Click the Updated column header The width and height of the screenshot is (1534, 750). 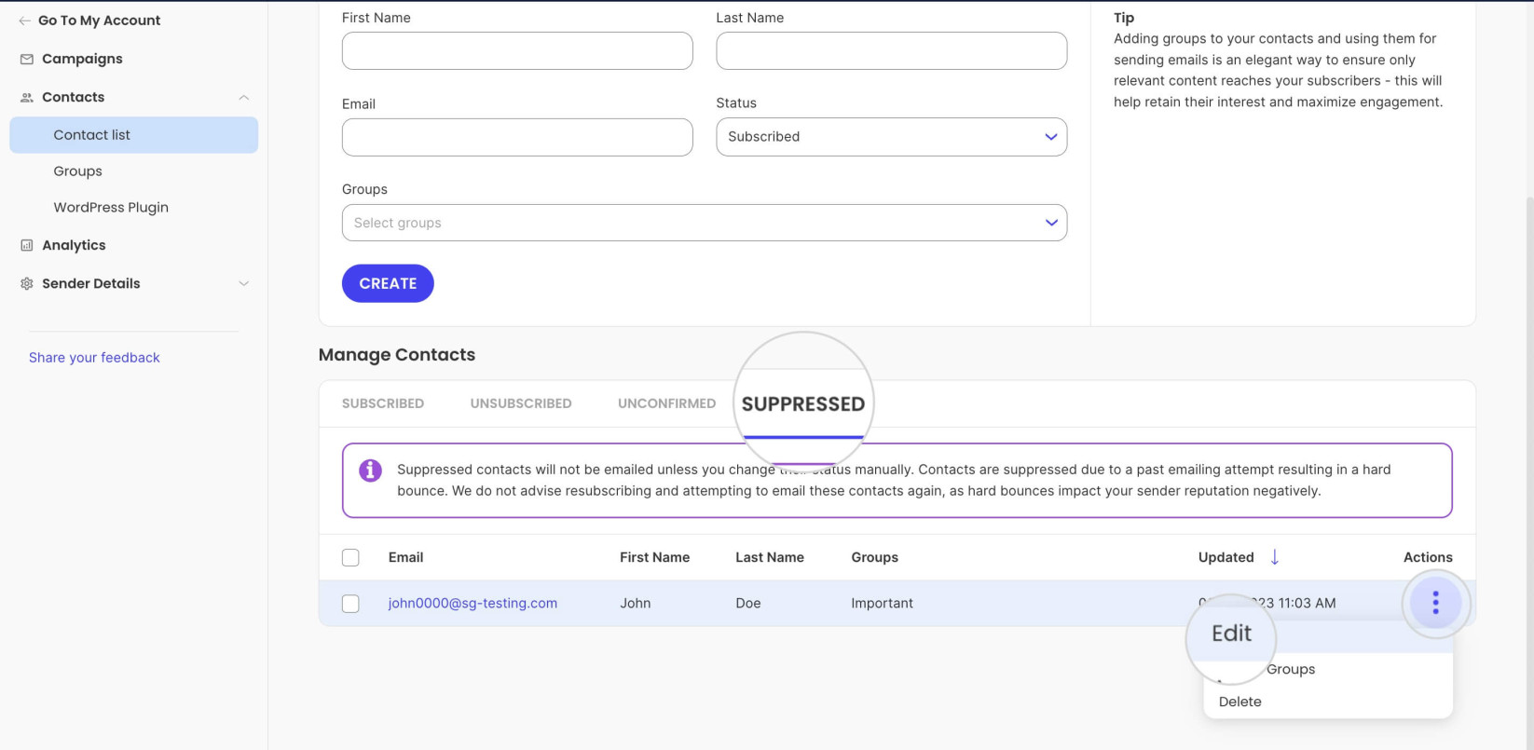(x=1226, y=557)
